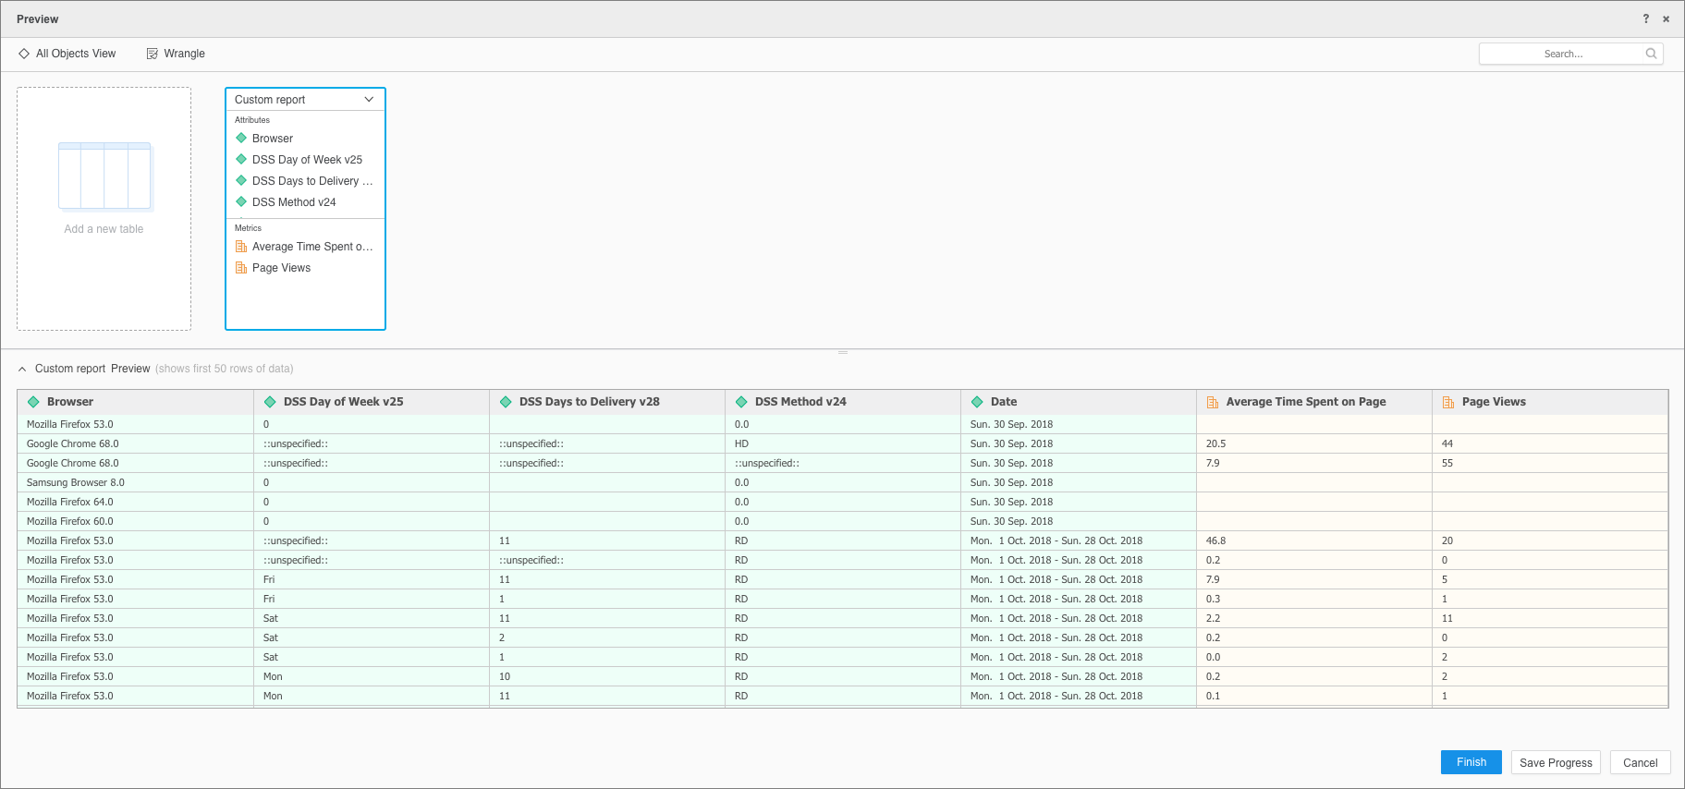Click the Save Progress button
Screen dimensions: 1685x789
(1556, 762)
